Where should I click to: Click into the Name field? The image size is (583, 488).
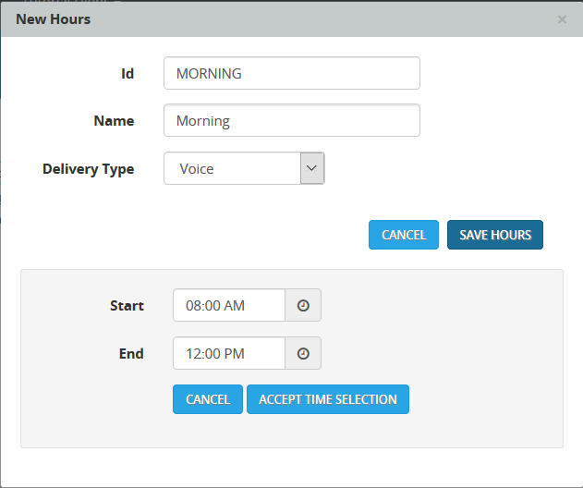pos(291,121)
